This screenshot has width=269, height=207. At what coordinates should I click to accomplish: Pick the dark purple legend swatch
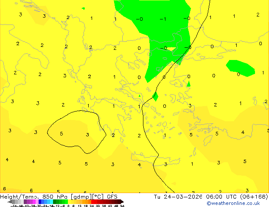[x=25, y=202]
